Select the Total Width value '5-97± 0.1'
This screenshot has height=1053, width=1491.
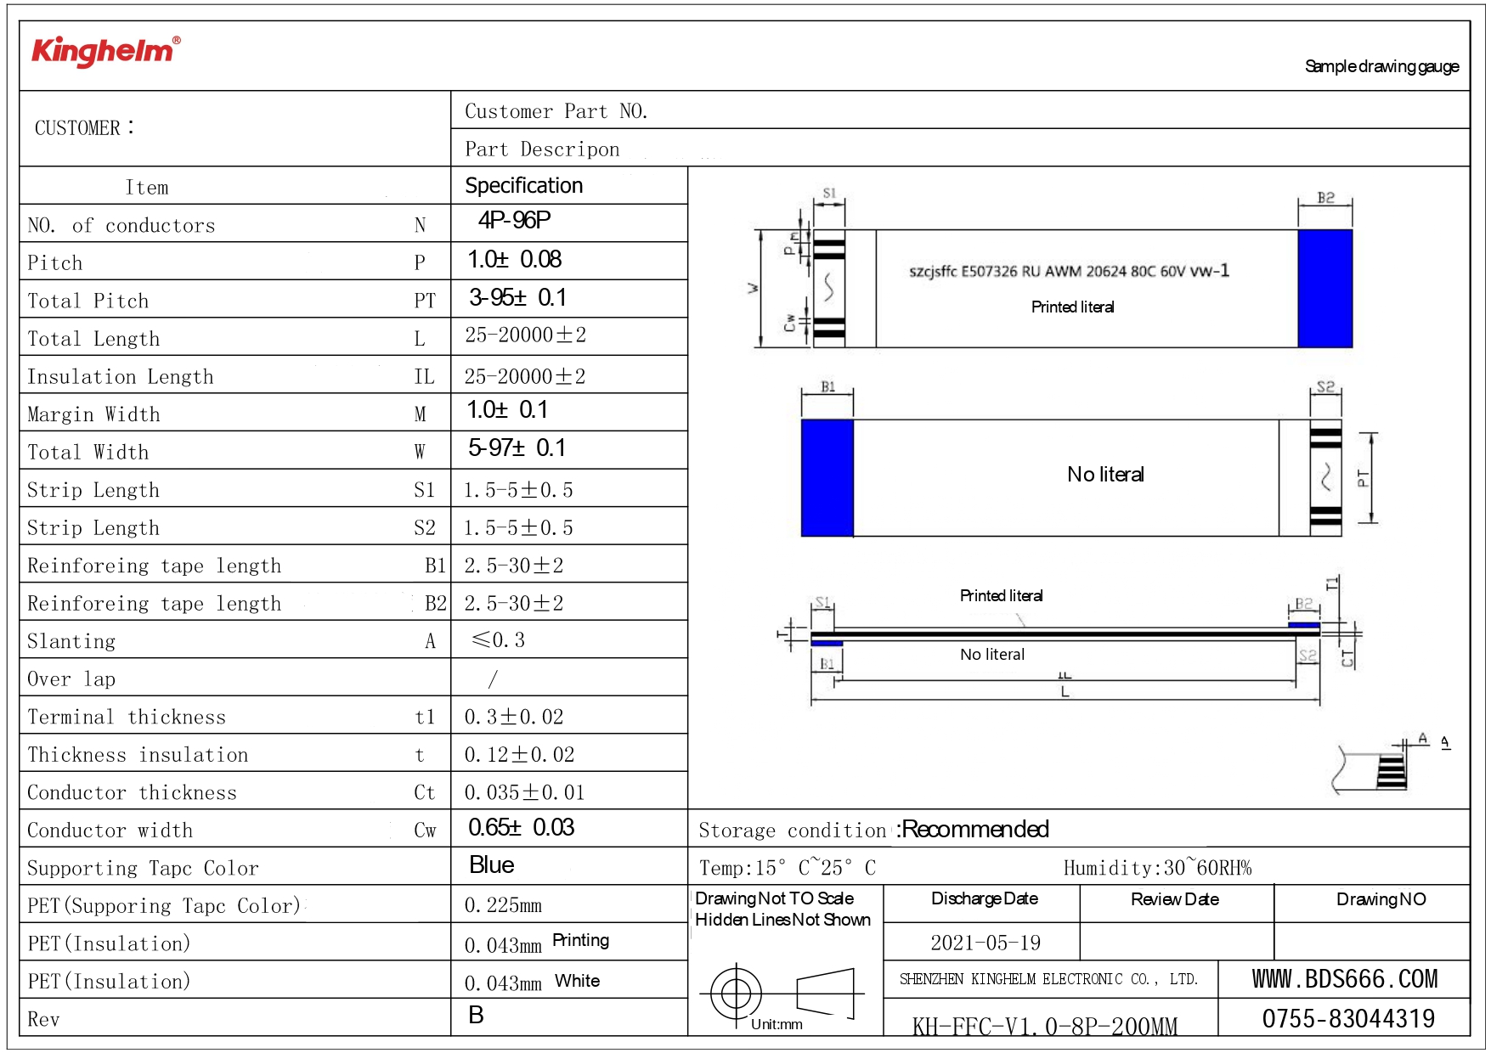point(517,448)
